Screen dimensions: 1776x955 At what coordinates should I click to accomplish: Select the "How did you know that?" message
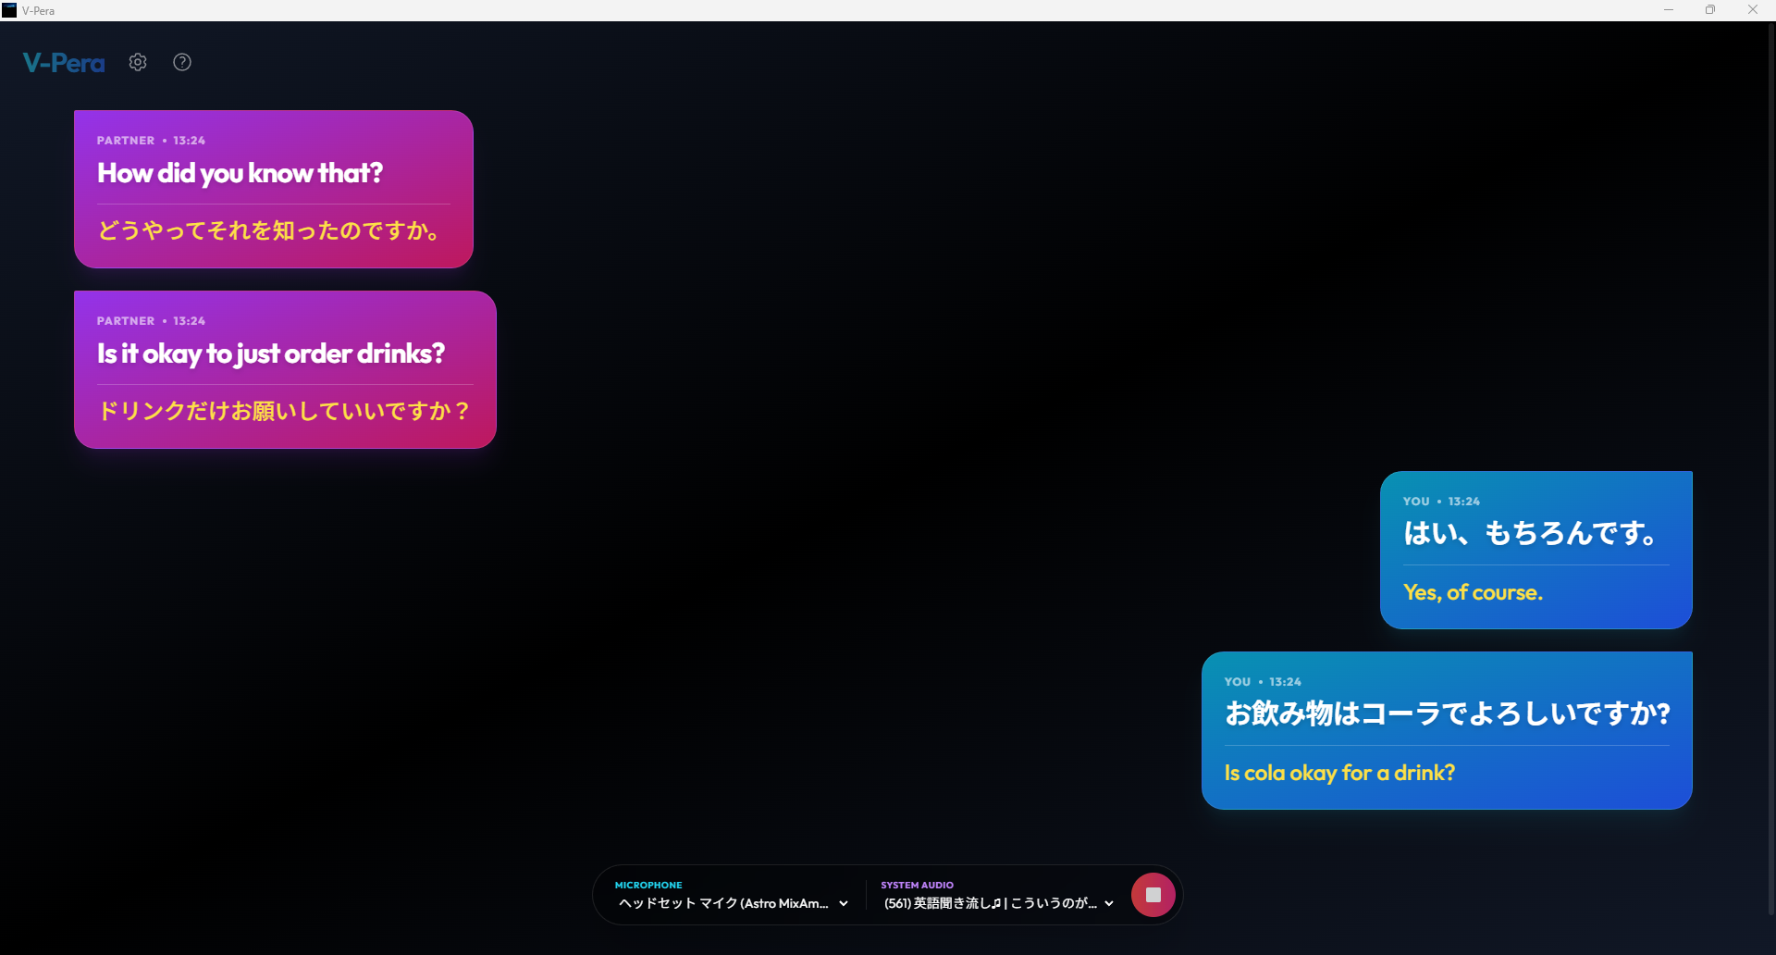(240, 173)
